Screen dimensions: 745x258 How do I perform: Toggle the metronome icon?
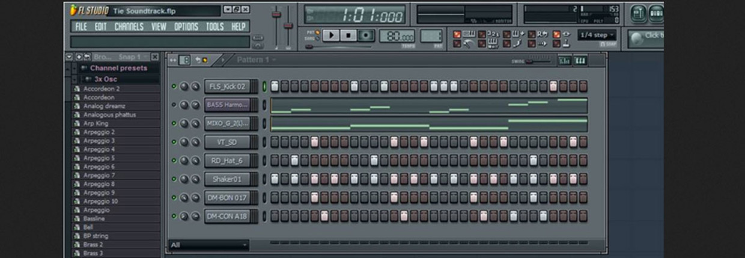point(467,43)
